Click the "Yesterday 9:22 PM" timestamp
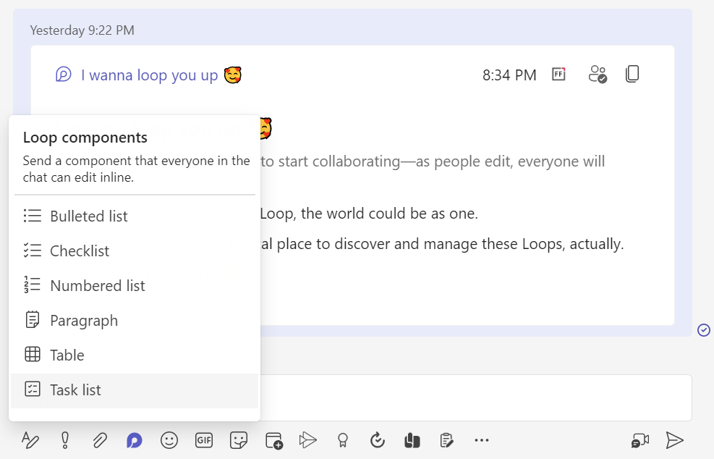 (82, 30)
